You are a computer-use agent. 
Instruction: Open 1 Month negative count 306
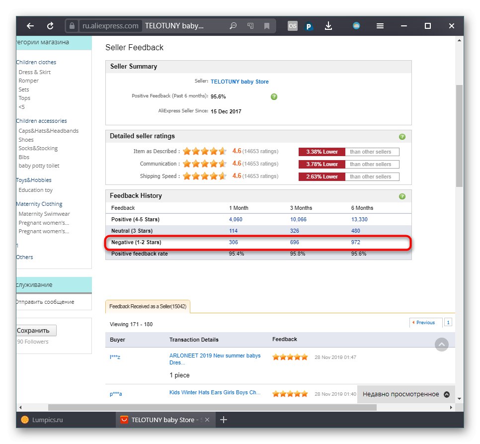(x=233, y=242)
